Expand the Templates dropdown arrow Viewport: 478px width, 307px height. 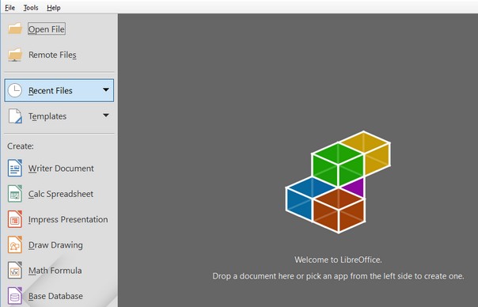(106, 116)
